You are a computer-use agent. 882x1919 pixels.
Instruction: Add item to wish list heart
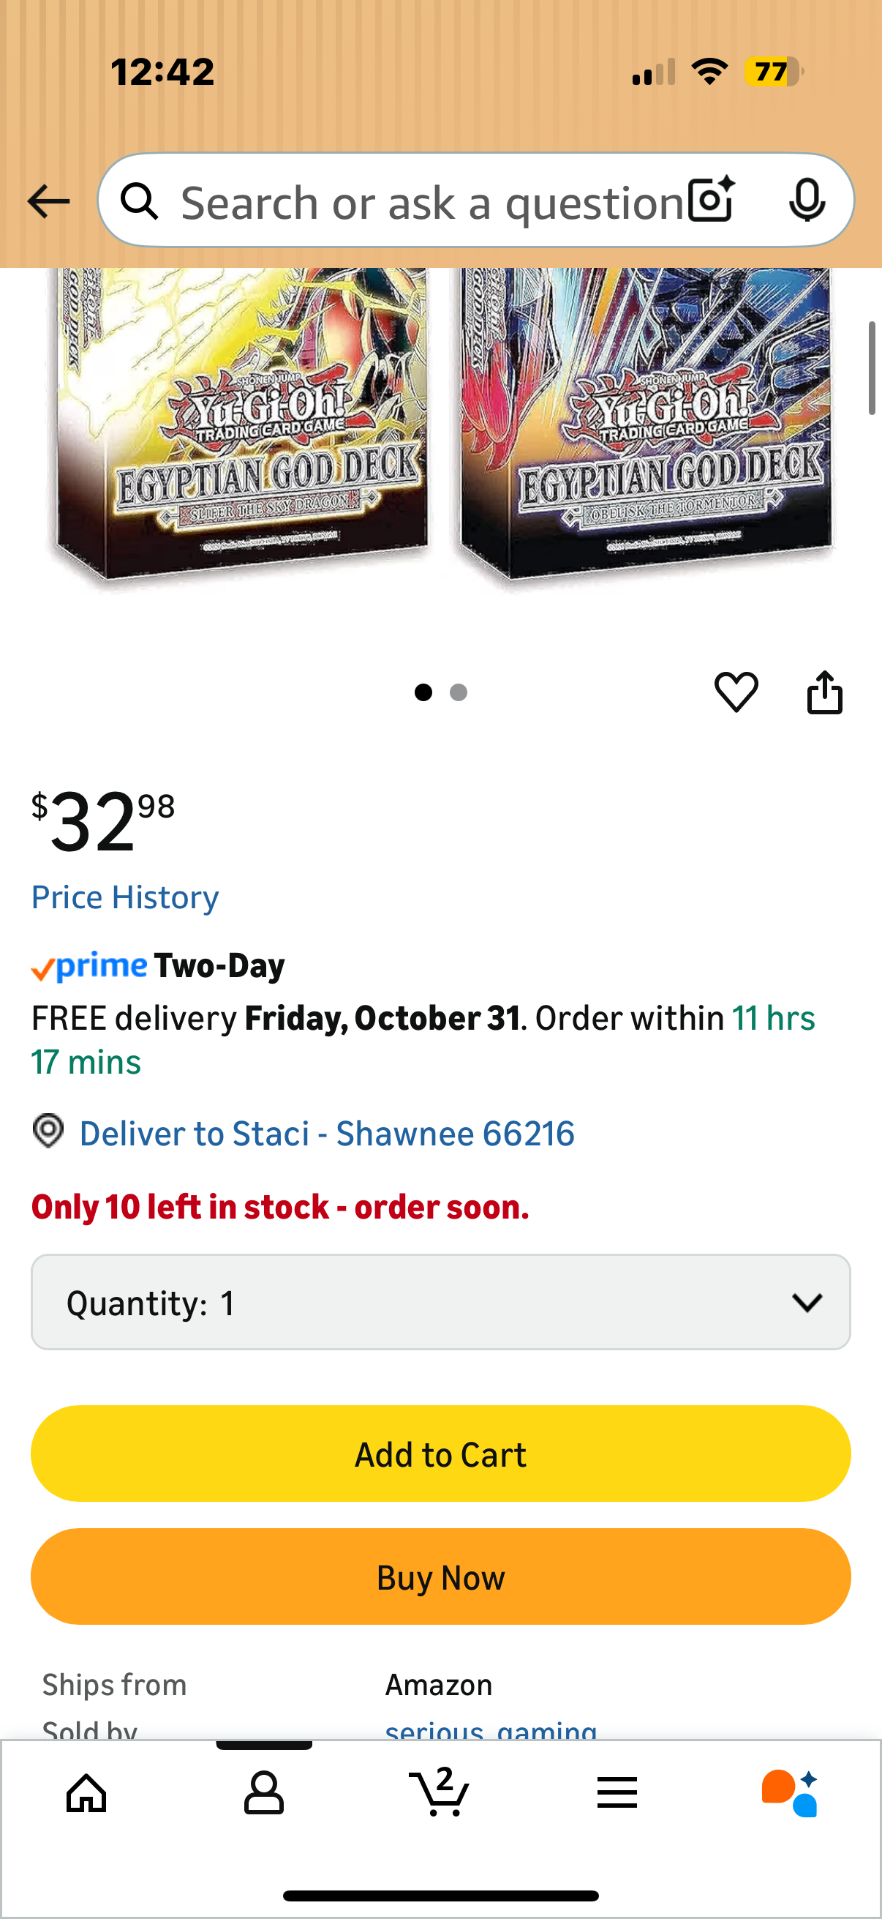736,692
